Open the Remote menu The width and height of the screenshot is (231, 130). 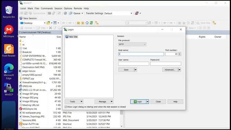click(78, 8)
